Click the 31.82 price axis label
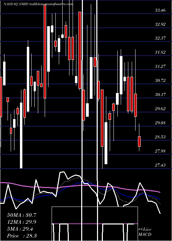The height and width of the screenshot is (241, 172). click(160, 52)
